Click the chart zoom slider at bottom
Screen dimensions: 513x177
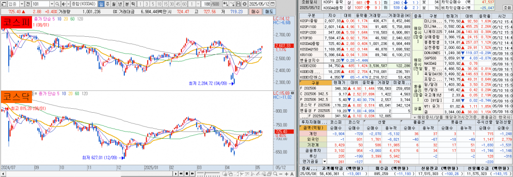[x=209, y=174]
